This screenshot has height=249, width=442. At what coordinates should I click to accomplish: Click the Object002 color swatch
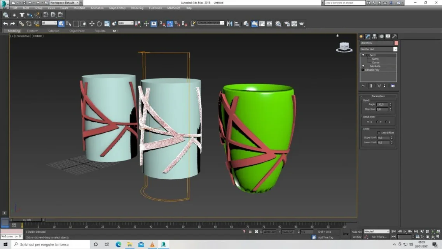click(396, 43)
